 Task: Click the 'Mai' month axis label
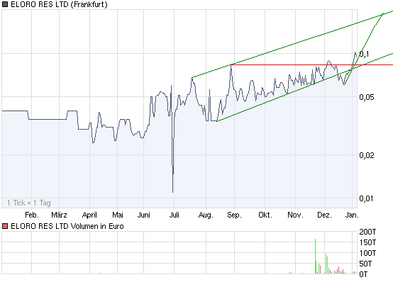point(118,215)
